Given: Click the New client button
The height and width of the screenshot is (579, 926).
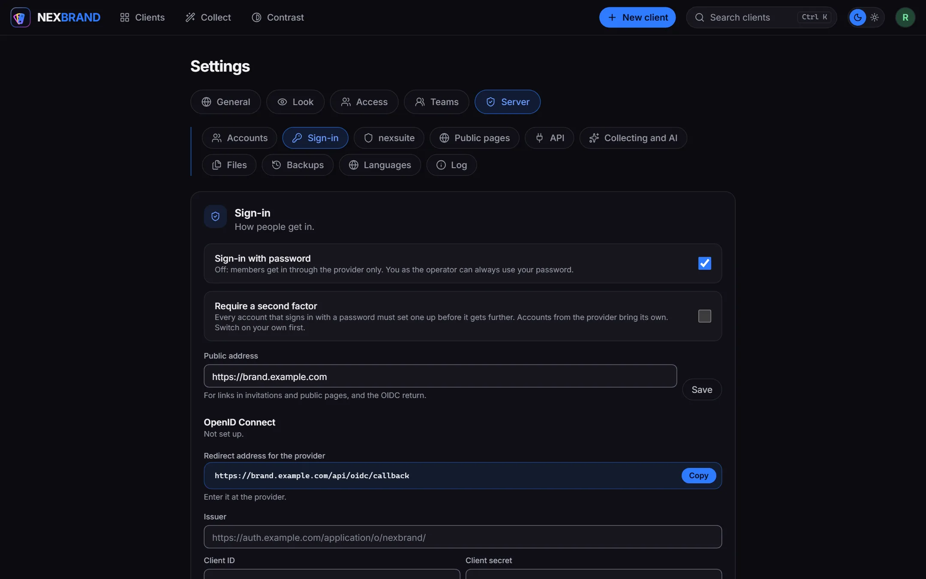Looking at the screenshot, I should [637, 18].
